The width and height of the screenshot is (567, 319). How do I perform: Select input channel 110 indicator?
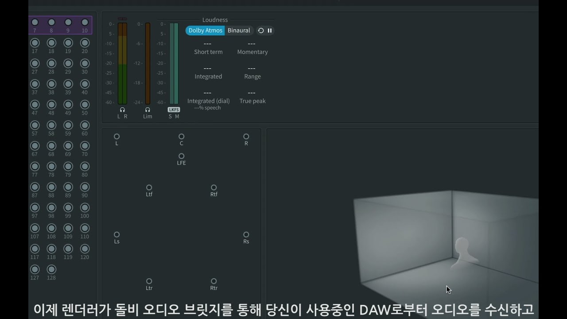tap(85, 228)
